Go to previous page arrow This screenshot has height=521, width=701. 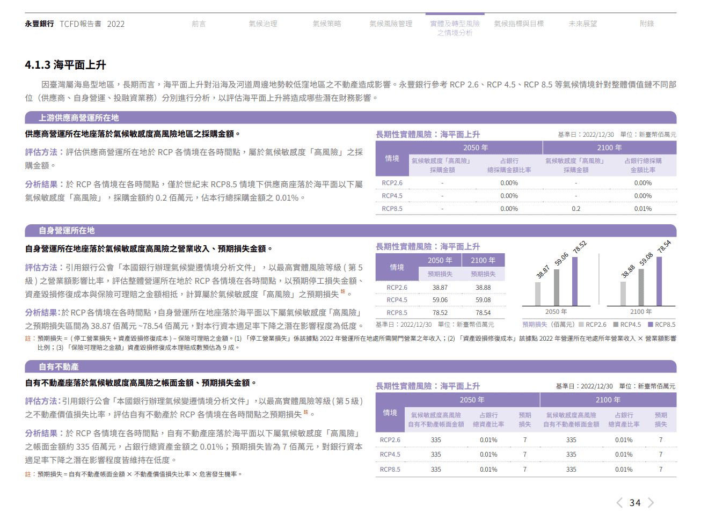[x=619, y=503]
